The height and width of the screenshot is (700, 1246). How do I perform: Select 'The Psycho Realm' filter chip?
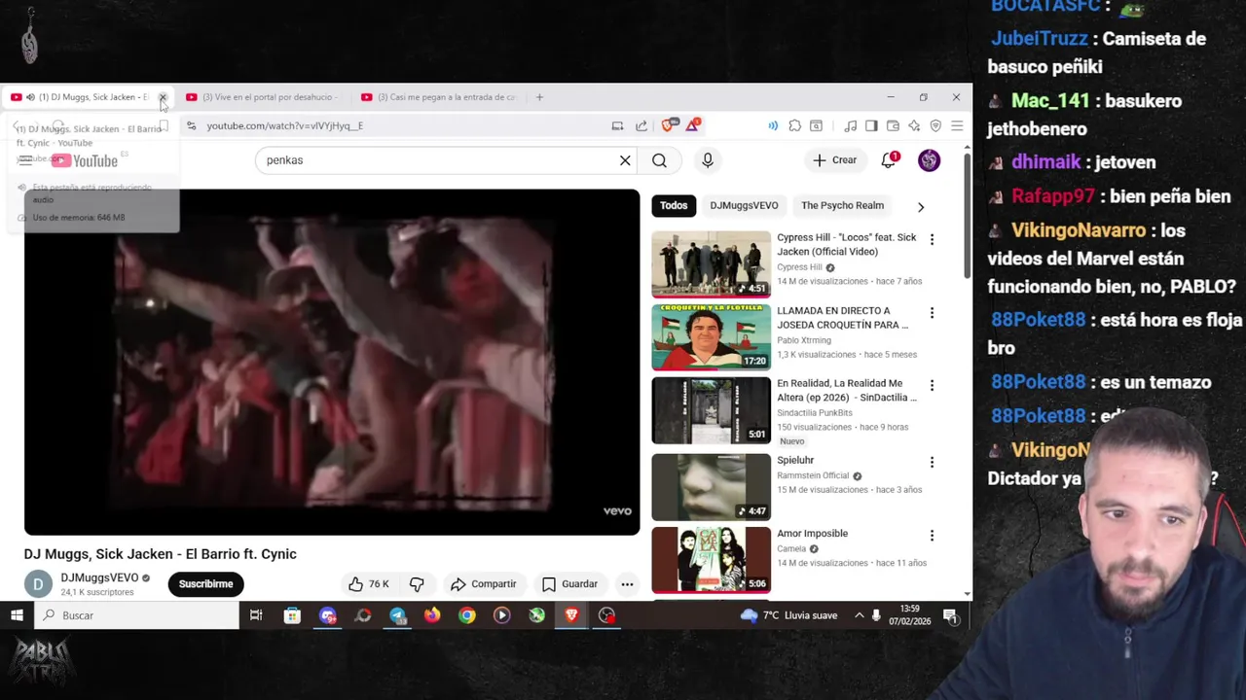coord(842,205)
